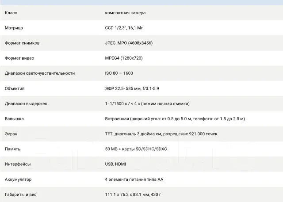Viewport: 283px width, 202px height.
Task: Select the 'Вспышка' row label
Action: (x=14, y=119)
